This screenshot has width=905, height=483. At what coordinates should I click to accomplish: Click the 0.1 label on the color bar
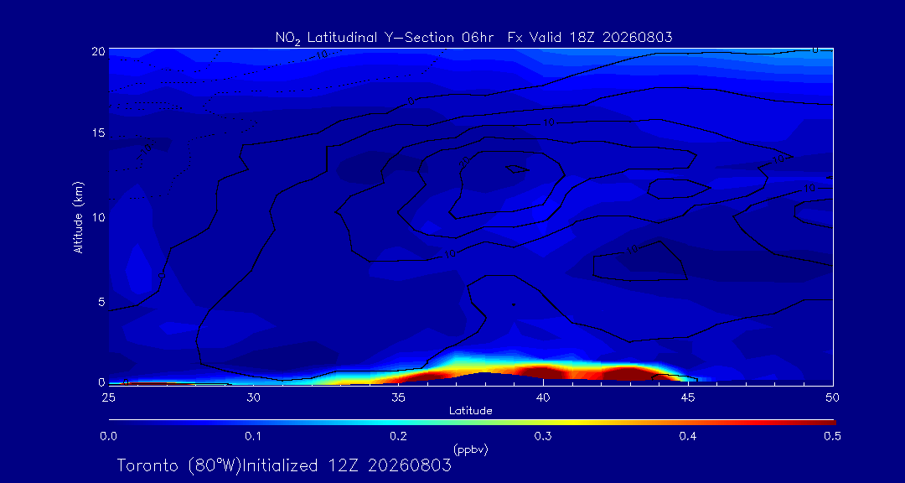pos(252,437)
